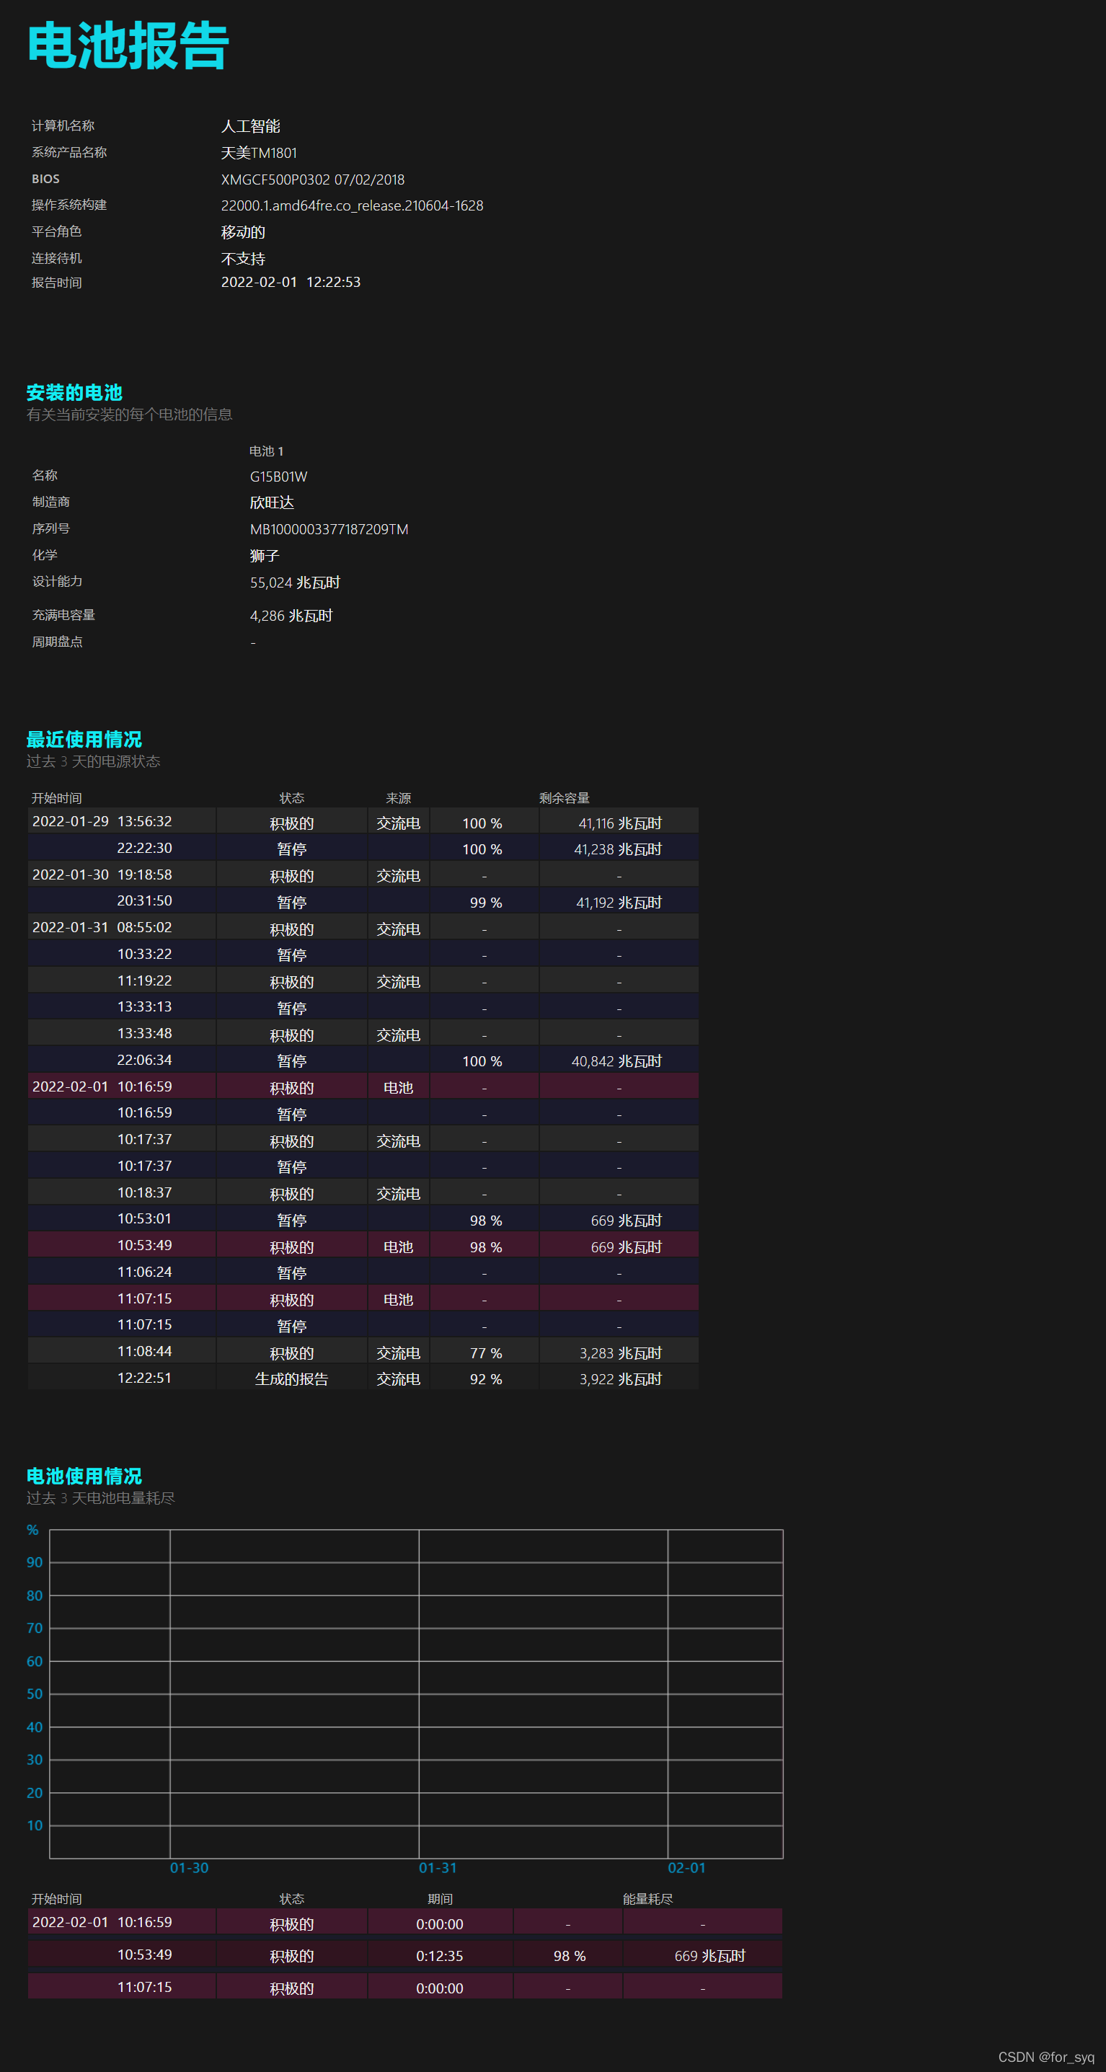Select the 01-30 chart axis label
This screenshot has height=2072, width=1106.
tap(189, 1868)
